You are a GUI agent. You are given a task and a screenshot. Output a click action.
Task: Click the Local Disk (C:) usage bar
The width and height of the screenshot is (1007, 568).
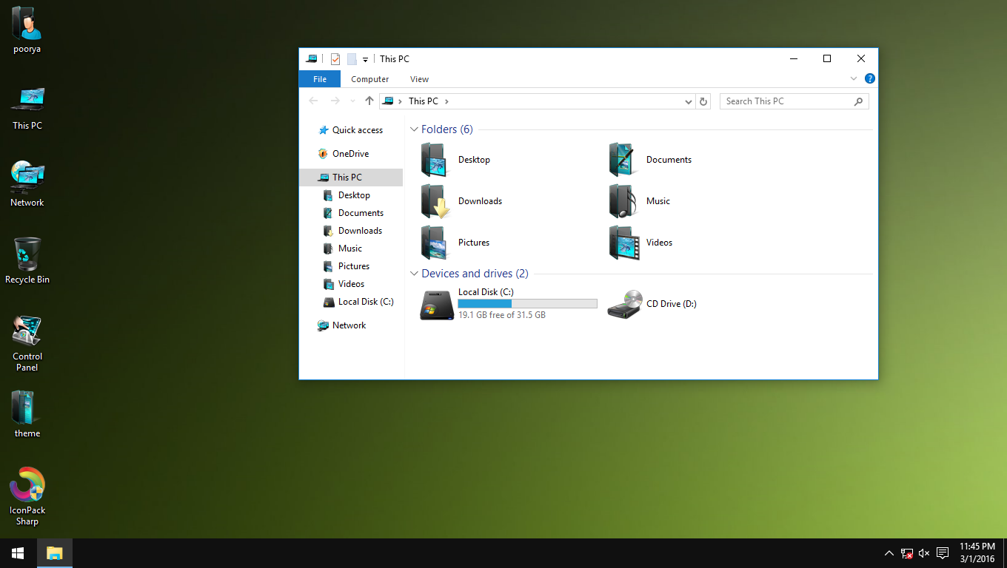(527, 303)
